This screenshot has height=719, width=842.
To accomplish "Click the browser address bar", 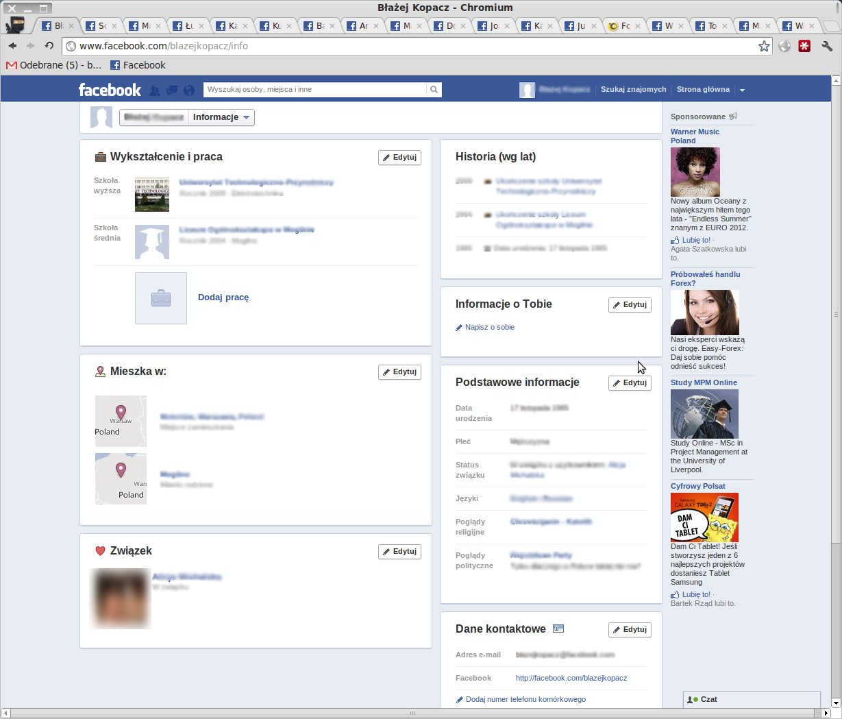I will (418, 46).
